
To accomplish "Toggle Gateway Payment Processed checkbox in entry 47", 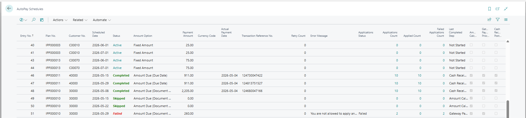I will pyautogui.click(x=484, y=83).
